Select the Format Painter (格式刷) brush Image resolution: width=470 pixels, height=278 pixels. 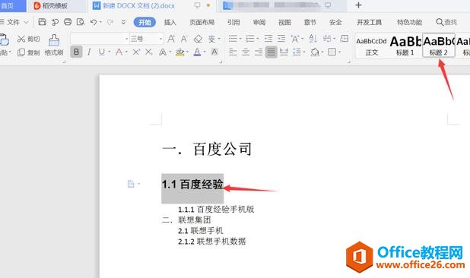coord(54,45)
